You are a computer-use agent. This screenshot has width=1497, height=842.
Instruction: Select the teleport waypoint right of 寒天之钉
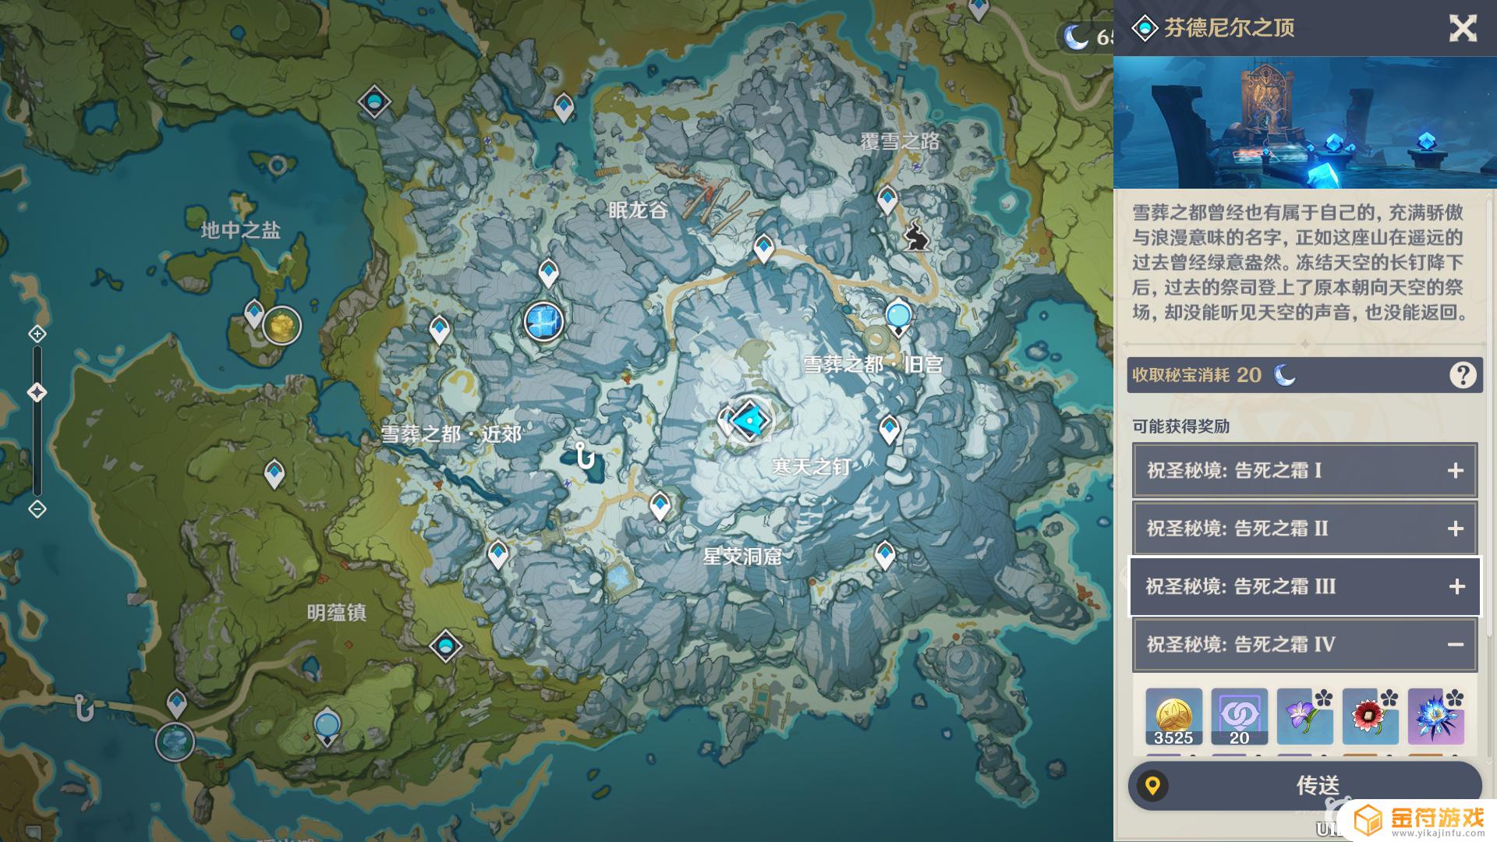[x=890, y=429]
